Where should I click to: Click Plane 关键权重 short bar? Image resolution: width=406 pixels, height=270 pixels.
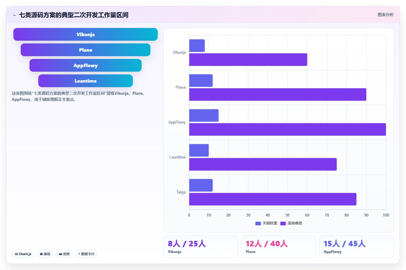[x=201, y=80]
